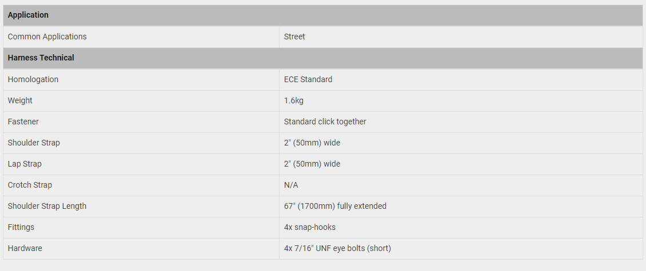Click the ECE Standard value

pos(308,79)
